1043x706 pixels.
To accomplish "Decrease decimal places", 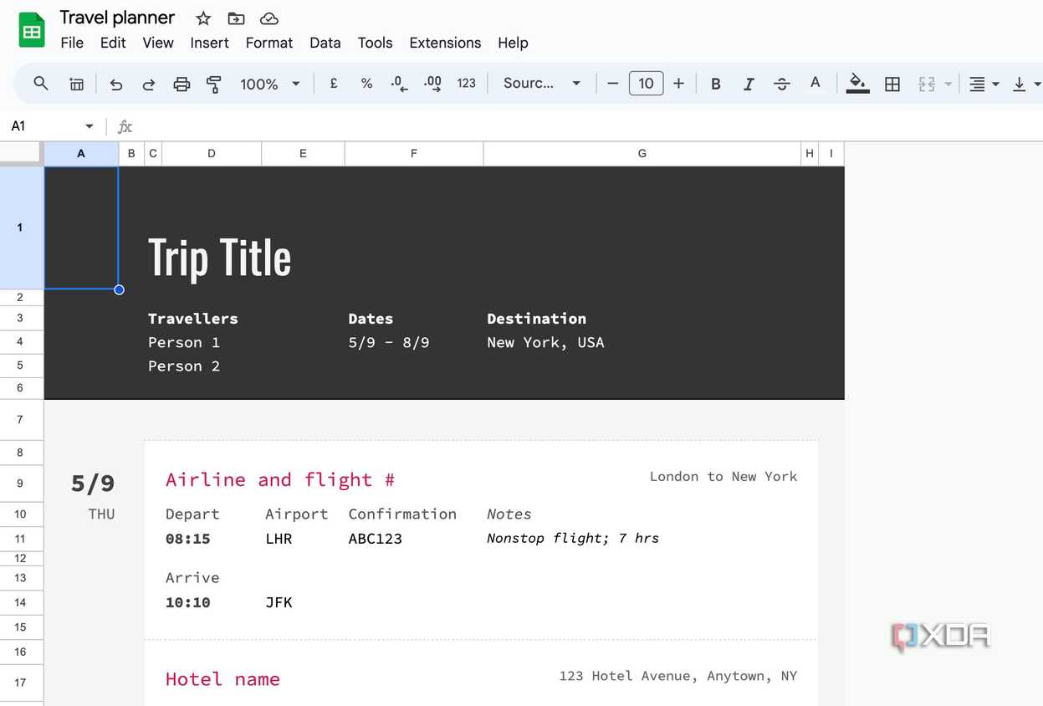I will (x=400, y=84).
